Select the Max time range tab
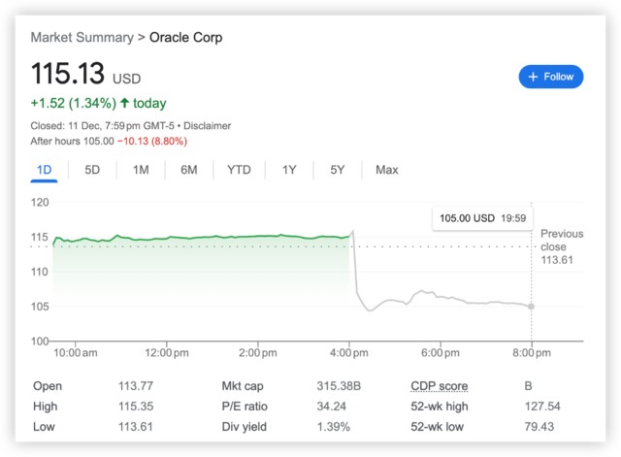 coord(386,170)
